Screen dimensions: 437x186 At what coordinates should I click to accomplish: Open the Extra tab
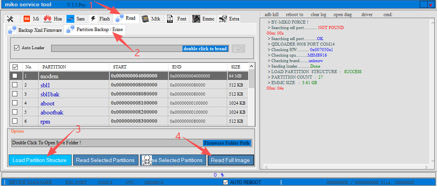click(229, 18)
